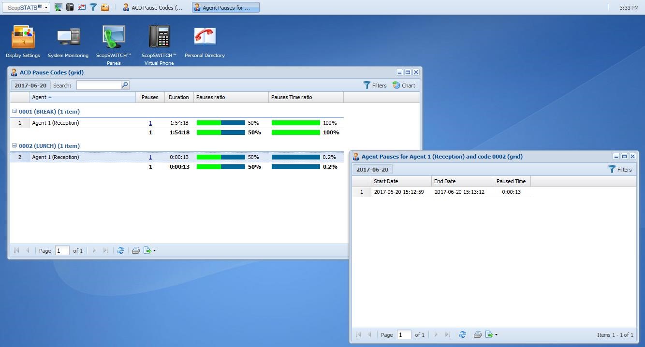Focus the Search field in ACD Pause Codes
645x347 pixels.
[99, 85]
